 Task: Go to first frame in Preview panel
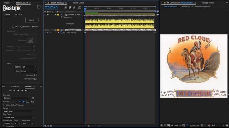[10, 91]
